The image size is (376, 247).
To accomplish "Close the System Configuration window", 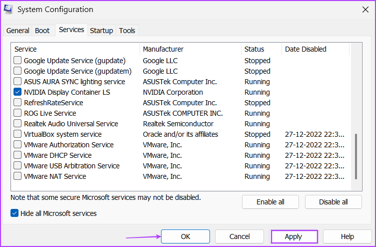I will pos(365,10).
